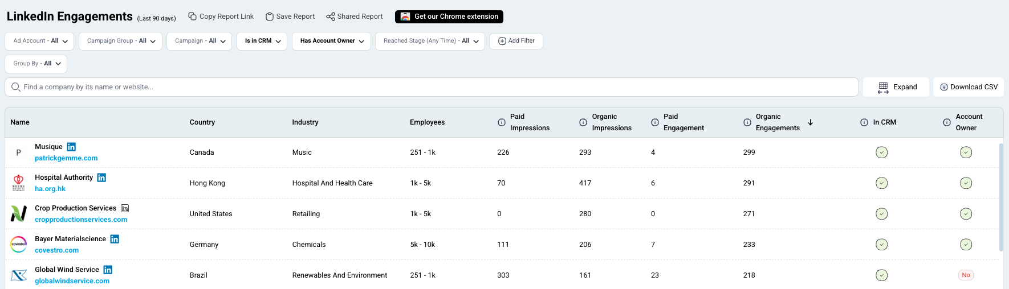Click the Bayer Materialscience company logo
Image resolution: width=1009 pixels, height=289 pixels.
[x=19, y=245]
